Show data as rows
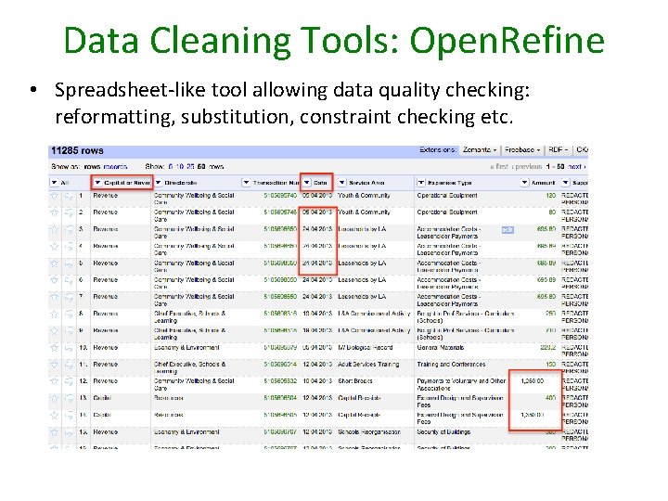The height and width of the screenshot is (501, 668). point(92,167)
